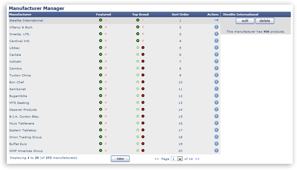Enable Top Brand for Cambro with green dot
The width and height of the screenshot is (297, 170).
pos(138,68)
